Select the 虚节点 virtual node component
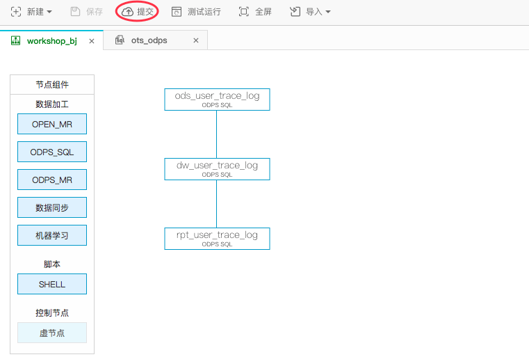Viewport: 529px width, 357px height. click(x=52, y=333)
